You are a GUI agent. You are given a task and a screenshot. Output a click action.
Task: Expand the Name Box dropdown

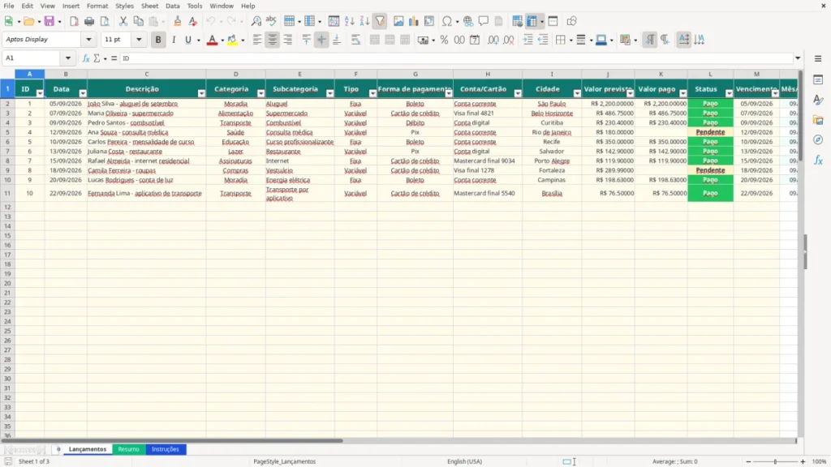coord(68,58)
